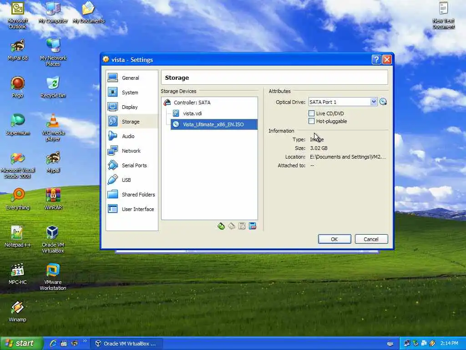Select Microsoft Visual Studio 2008 icon
The height and width of the screenshot is (350, 466).
18,165
